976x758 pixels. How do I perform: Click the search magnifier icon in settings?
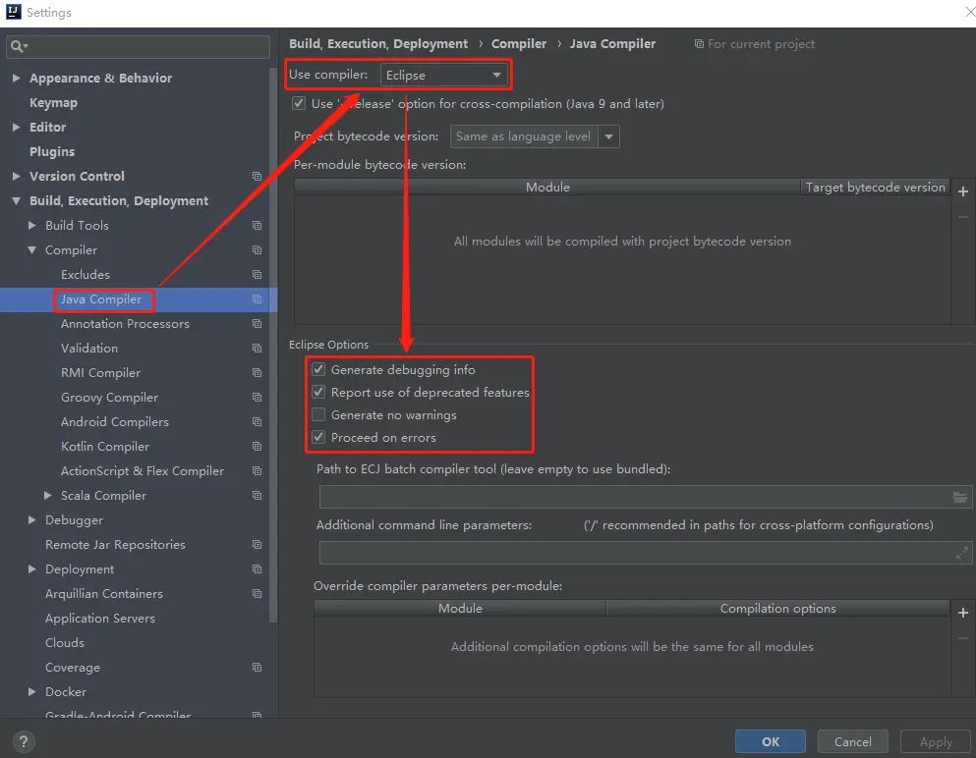point(17,46)
